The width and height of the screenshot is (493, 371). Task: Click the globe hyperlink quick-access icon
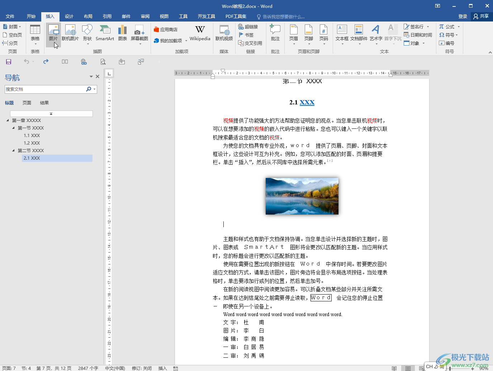click(x=84, y=62)
